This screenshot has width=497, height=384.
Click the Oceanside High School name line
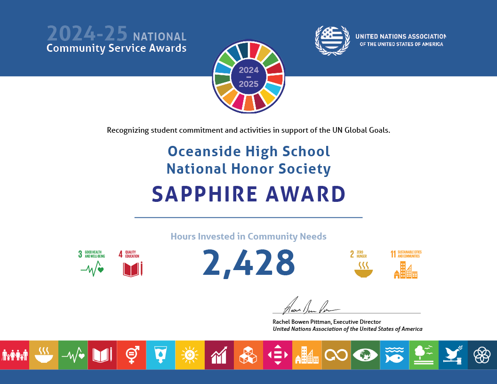(x=249, y=151)
